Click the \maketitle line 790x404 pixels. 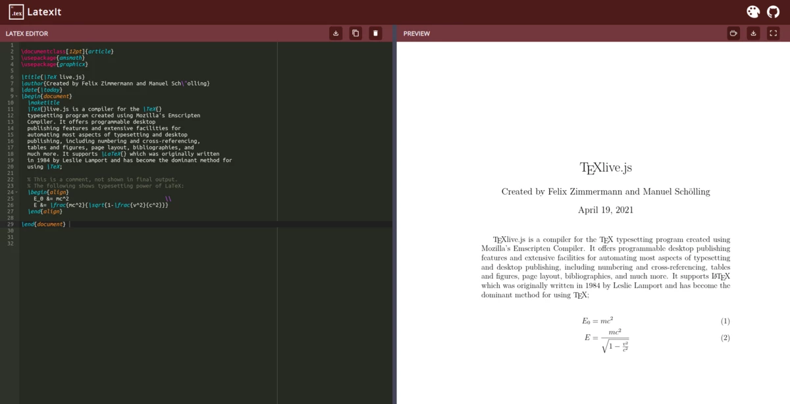click(43, 103)
